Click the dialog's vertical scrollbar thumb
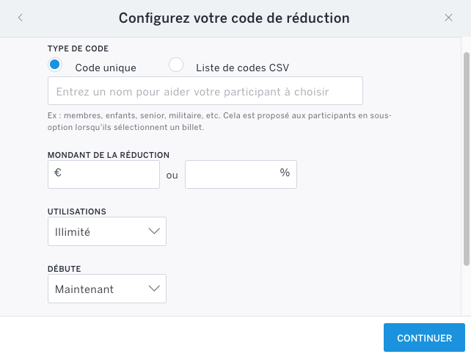 pyautogui.click(x=467, y=158)
